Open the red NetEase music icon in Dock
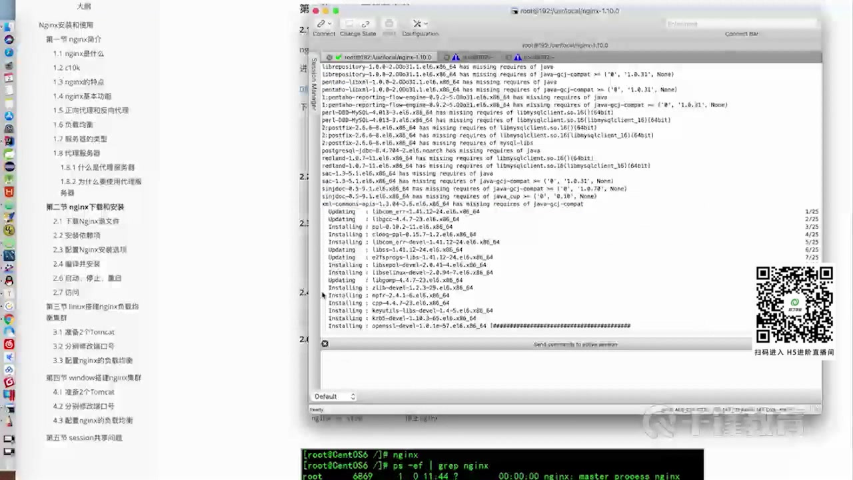 (x=9, y=345)
